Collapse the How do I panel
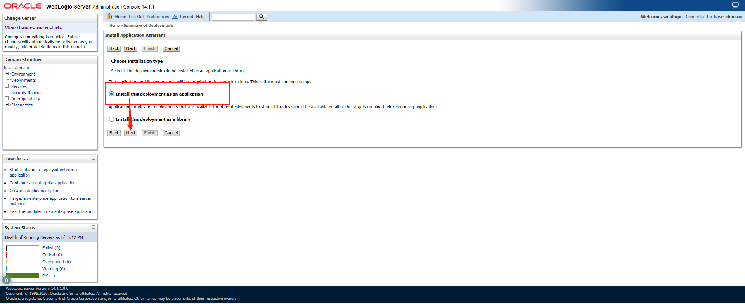Screen dimensions: 745x304 point(93,158)
